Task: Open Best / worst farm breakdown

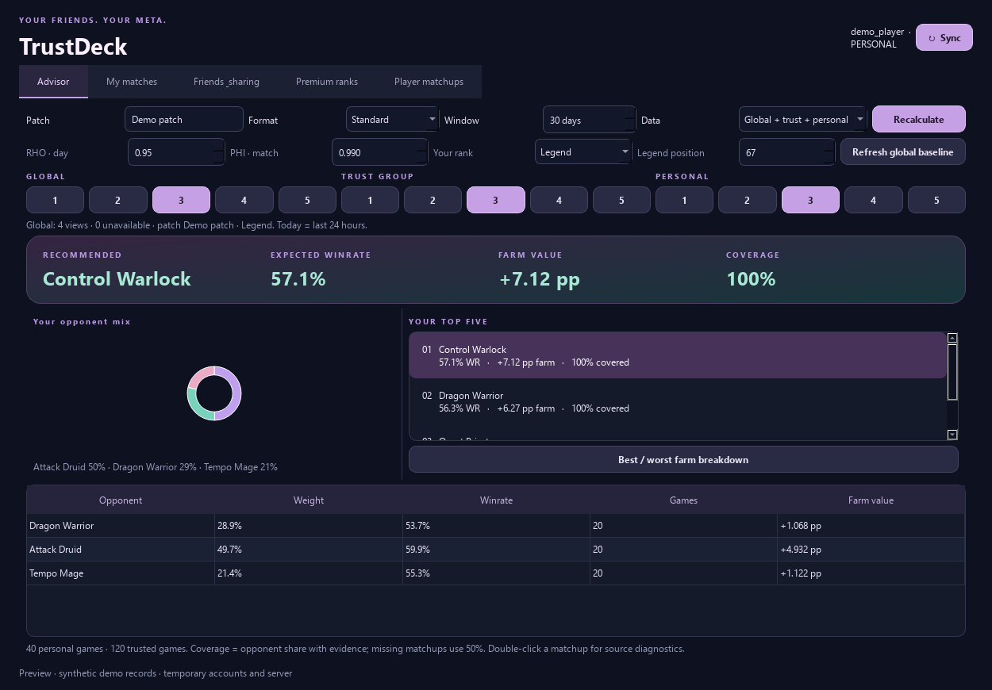Action: [x=683, y=459]
